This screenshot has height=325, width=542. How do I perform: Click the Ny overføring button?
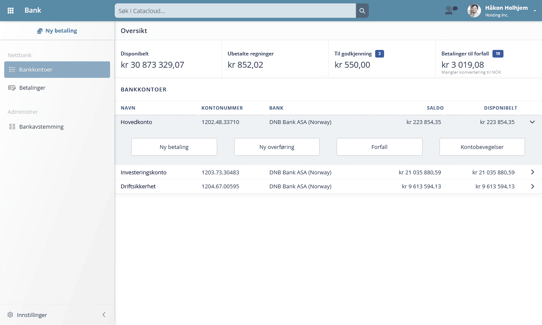[x=277, y=147]
